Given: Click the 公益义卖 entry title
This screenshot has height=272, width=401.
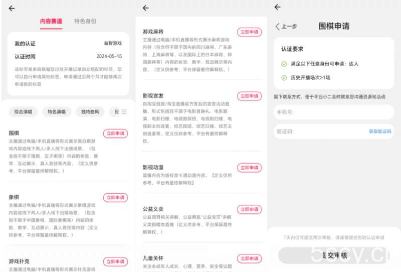Looking at the screenshot, I should pyautogui.click(x=153, y=209).
